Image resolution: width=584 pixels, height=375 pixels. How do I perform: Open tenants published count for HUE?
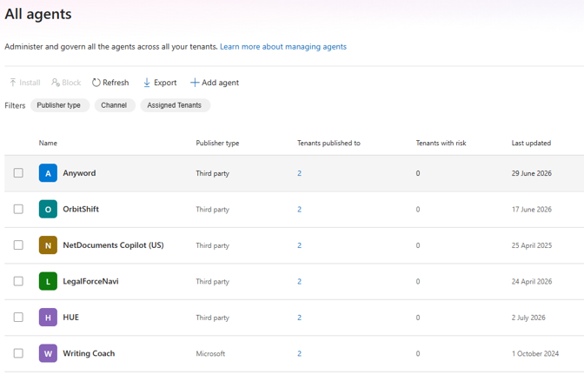(300, 318)
